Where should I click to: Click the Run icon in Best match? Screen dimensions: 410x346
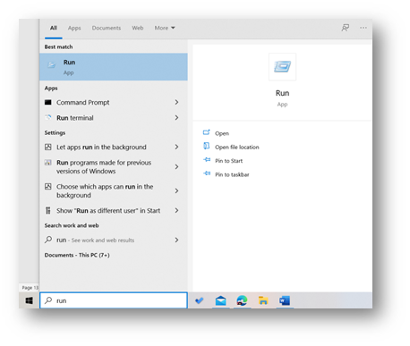52,65
